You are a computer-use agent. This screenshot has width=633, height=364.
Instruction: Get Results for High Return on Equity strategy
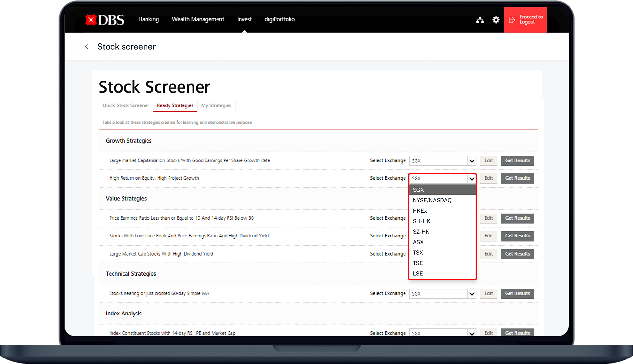pyautogui.click(x=517, y=178)
